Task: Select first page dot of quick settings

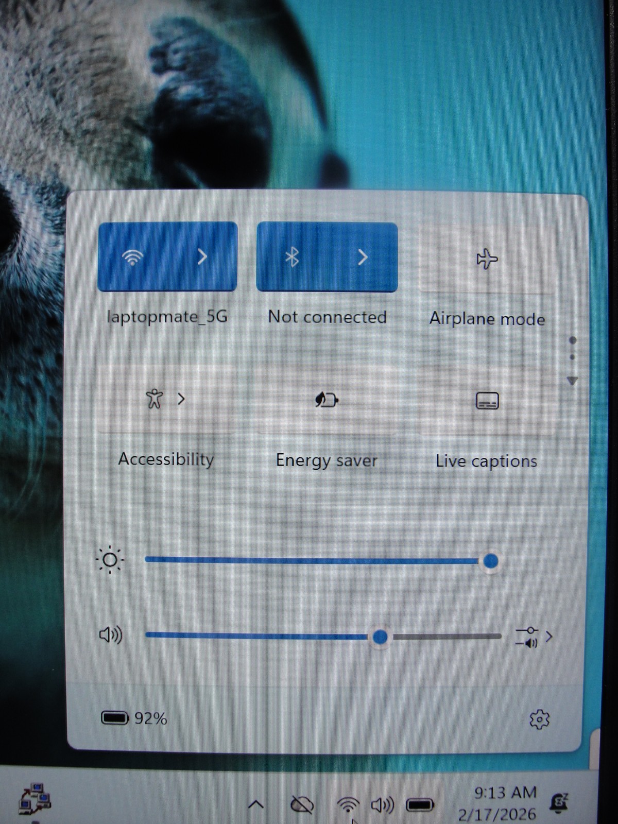Action: (573, 340)
